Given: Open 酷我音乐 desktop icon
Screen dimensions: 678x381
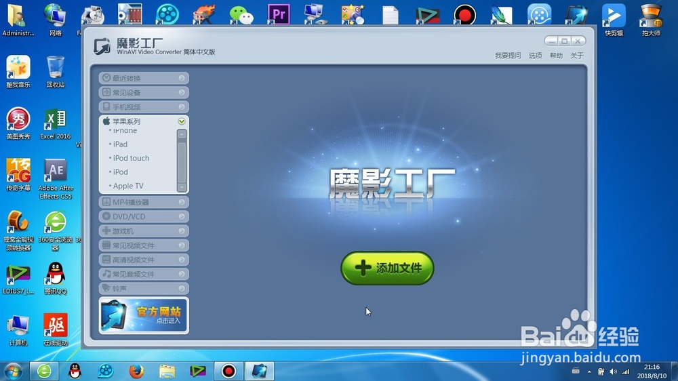Looking at the screenshot, I should pyautogui.click(x=18, y=72).
